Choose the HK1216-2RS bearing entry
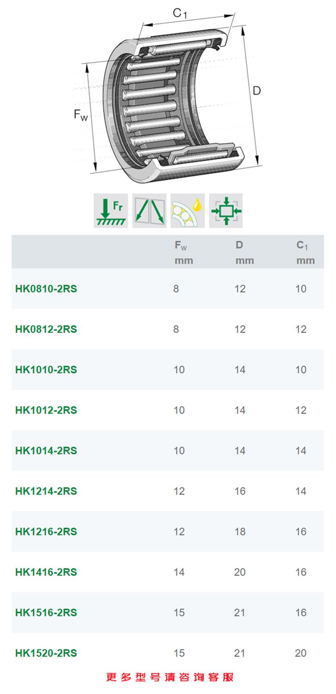The image size is (336, 694). (46, 531)
